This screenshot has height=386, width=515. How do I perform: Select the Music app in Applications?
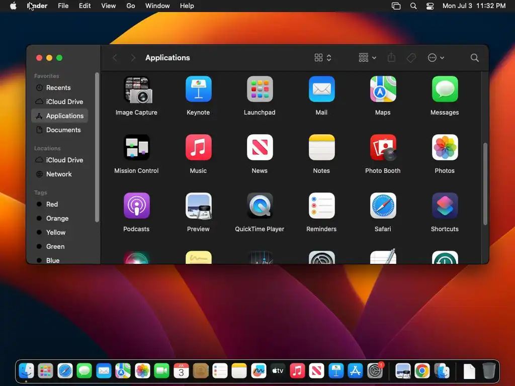click(198, 147)
